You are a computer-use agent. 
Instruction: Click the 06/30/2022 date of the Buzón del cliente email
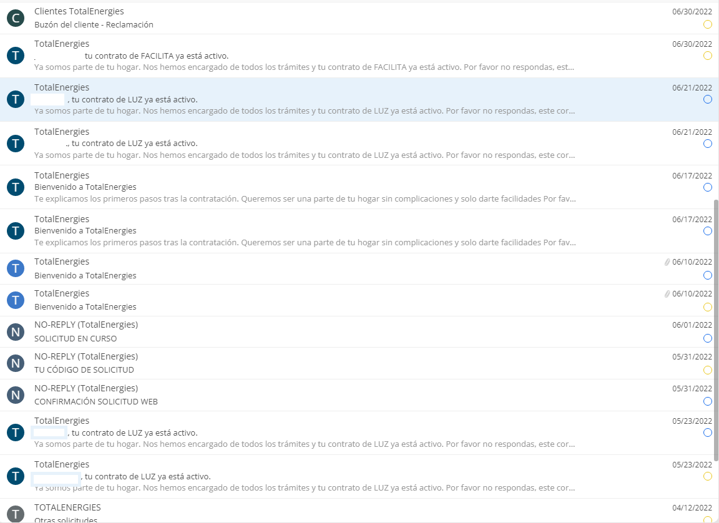pos(692,12)
